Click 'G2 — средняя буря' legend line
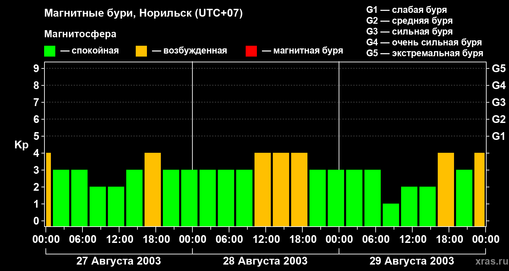 pyautogui.click(x=410, y=21)
